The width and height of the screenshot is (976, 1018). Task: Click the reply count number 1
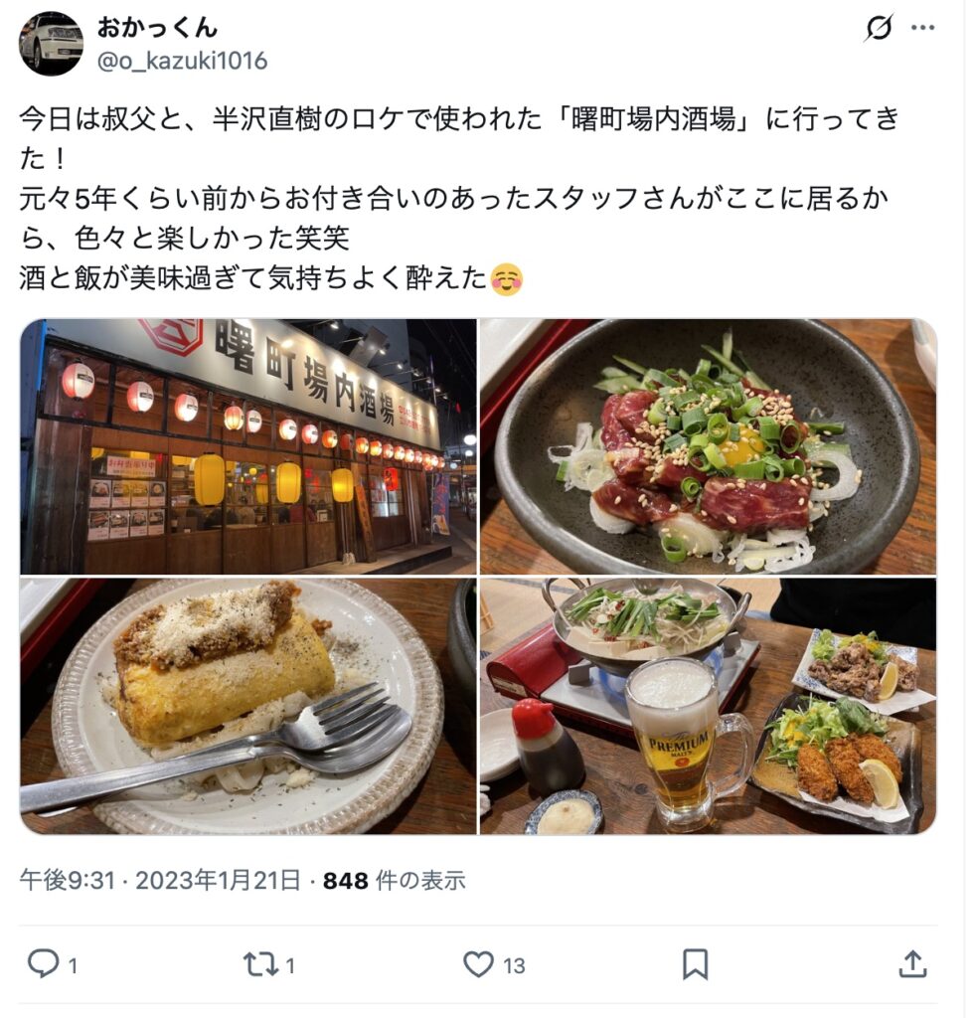[73, 966]
